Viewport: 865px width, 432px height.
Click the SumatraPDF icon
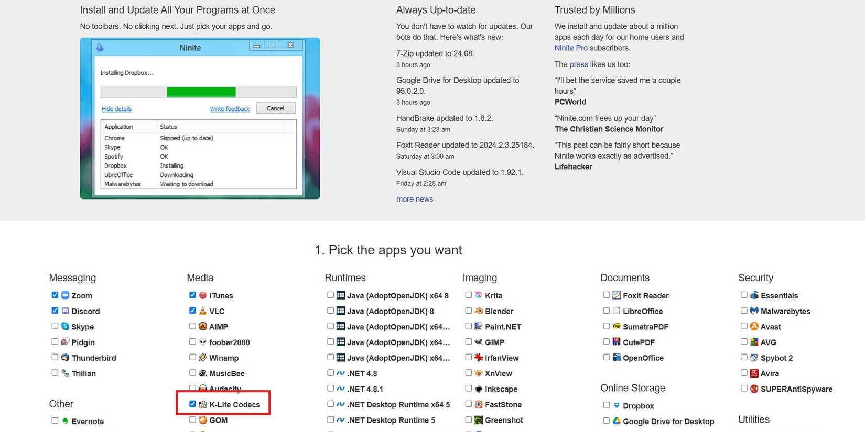617,326
